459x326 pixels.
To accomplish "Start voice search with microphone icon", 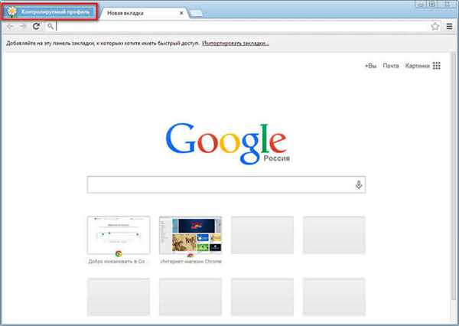I will point(359,185).
